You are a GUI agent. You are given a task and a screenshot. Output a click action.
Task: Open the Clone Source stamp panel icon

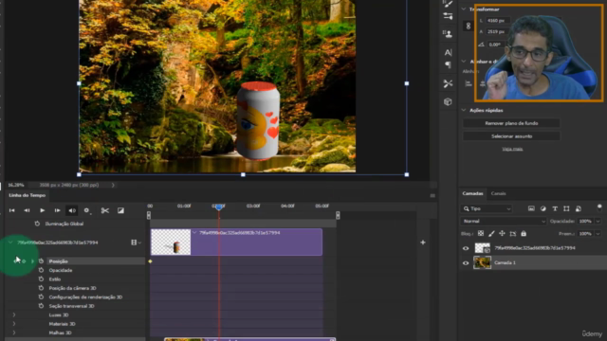click(x=448, y=34)
